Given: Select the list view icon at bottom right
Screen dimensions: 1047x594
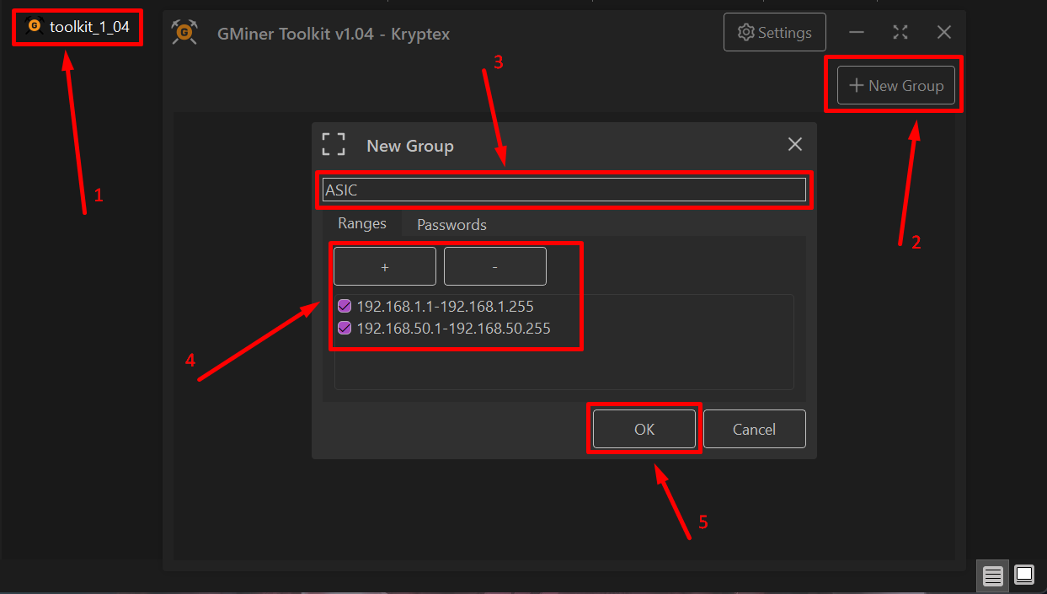Looking at the screenshot, I should click(x=993, y=575).
